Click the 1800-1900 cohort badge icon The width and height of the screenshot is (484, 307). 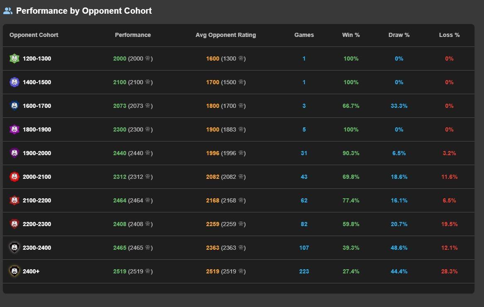tap(15, 129)
